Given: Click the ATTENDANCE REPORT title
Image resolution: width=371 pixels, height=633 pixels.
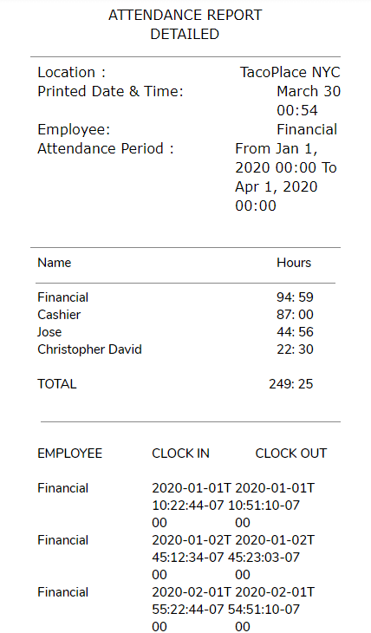Looking at the screenshot, I should (x=185, y=16).
